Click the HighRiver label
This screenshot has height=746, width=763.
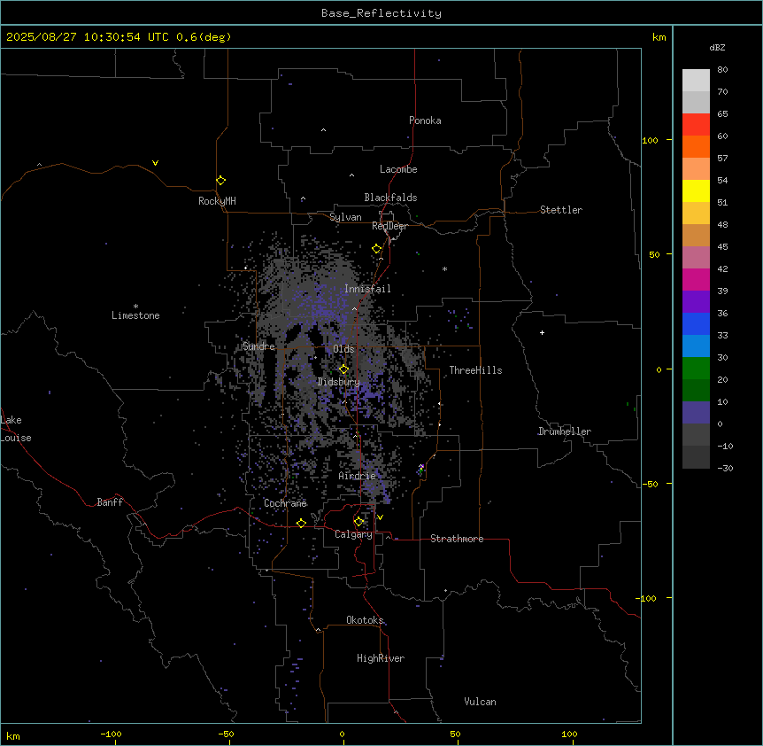381,658
